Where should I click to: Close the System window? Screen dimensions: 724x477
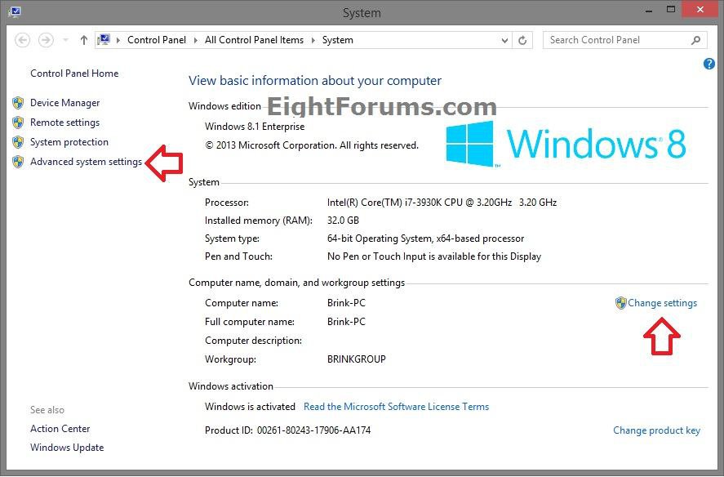point(700,10)
